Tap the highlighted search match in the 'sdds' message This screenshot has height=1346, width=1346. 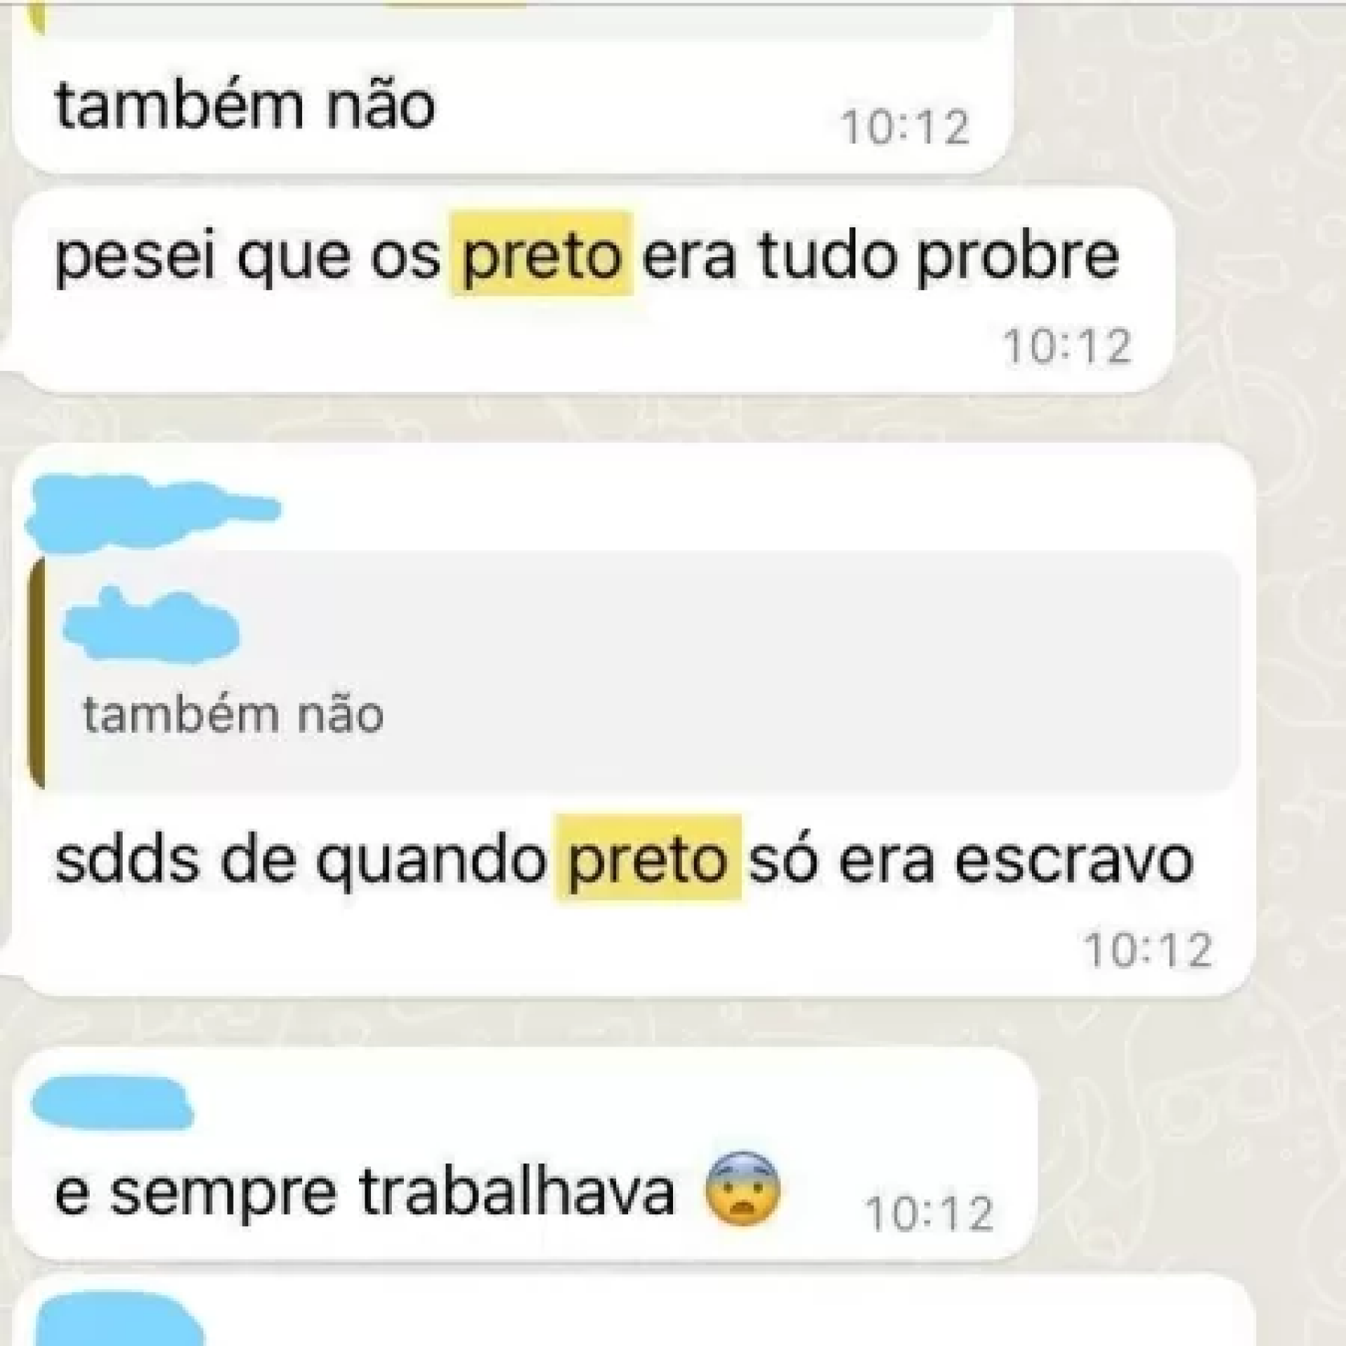(x=647, y=858)
